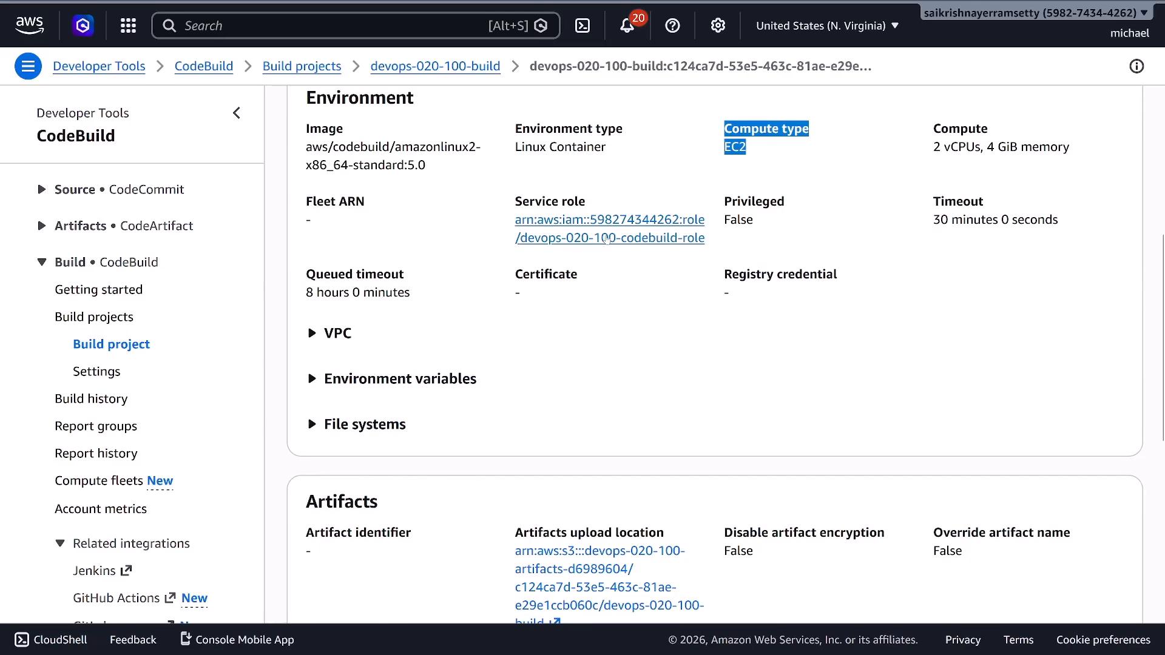
Task: Expand the Environment variables section
Action: [312, 378]
